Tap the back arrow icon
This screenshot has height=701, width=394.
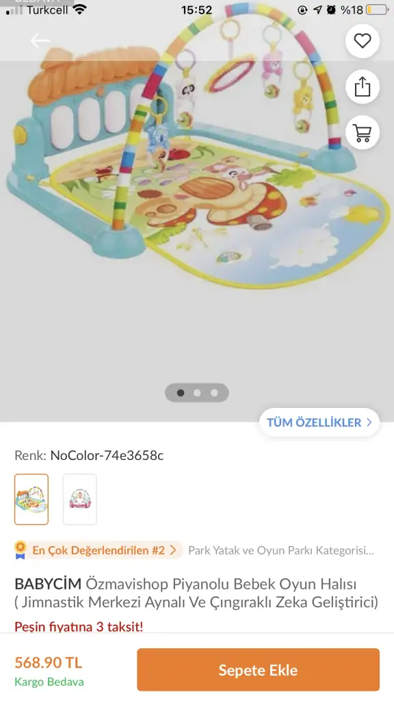point(40,41)
